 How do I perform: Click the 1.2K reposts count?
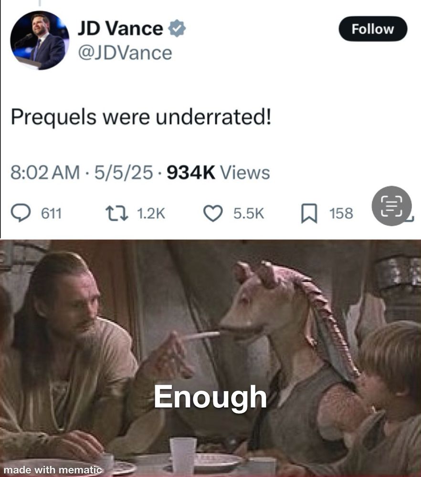click(151, 213)
